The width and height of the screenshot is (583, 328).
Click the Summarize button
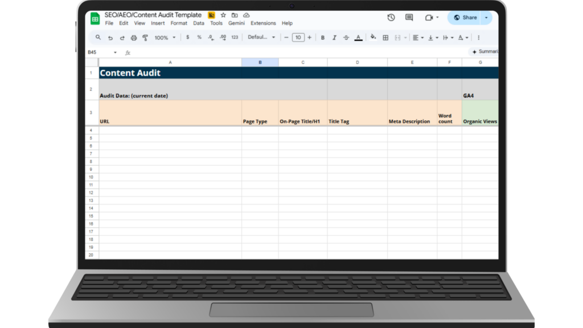coord(485,52)
